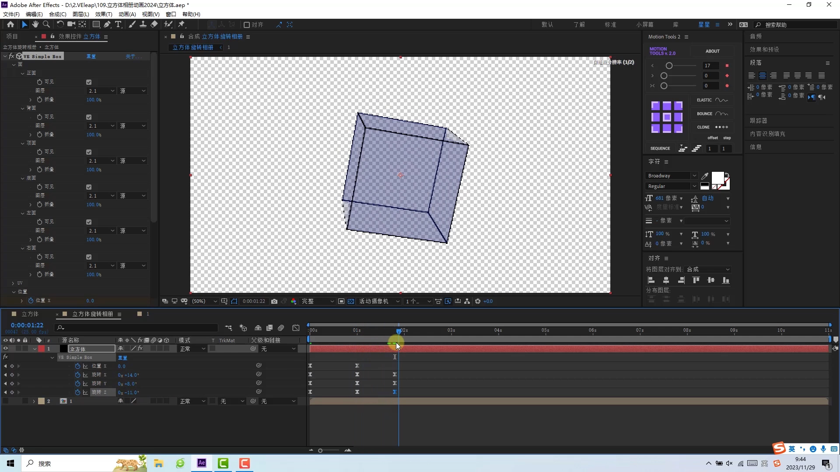Viewport: 840px width, 472px height.
Task: Open the Graph Editor in the timeline
Action: click(x=296, y=328)
